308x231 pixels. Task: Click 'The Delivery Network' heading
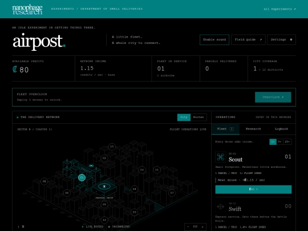(x=40, y=117)
